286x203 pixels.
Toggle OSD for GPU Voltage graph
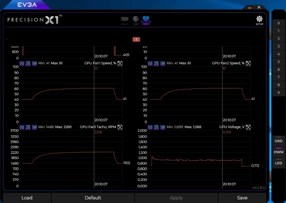150,127
